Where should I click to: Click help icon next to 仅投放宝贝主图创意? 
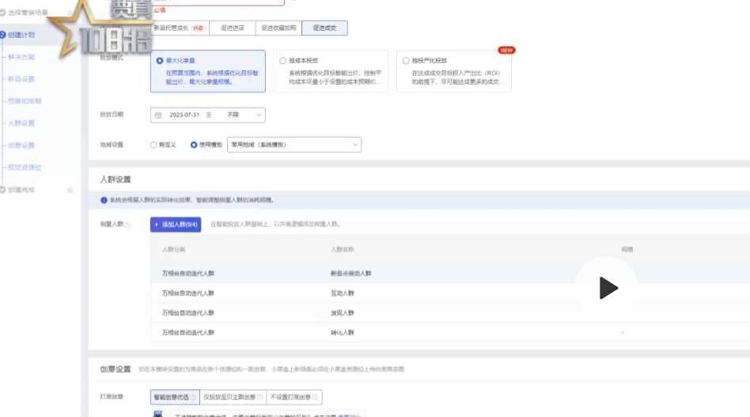click(x=259, y=396)
